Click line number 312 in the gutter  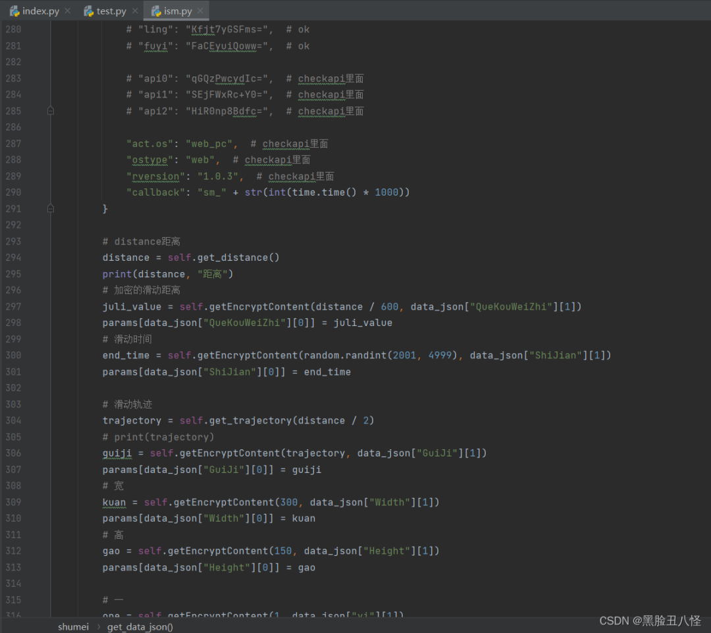13,551
